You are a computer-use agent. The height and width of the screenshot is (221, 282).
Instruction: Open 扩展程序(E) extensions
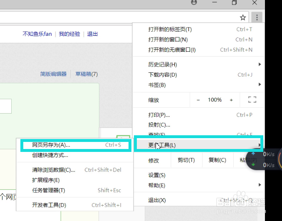click(x=75, y=180)
